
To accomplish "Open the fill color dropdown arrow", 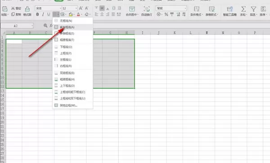I will (x=74, y=15).
